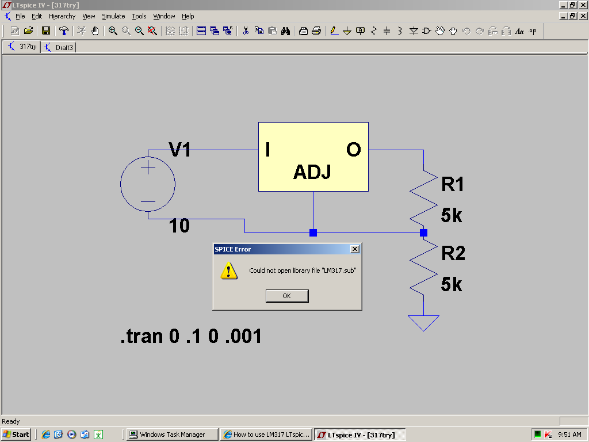
Task: Click the Zoom Out magnifier icon
Action: point(139,31)
